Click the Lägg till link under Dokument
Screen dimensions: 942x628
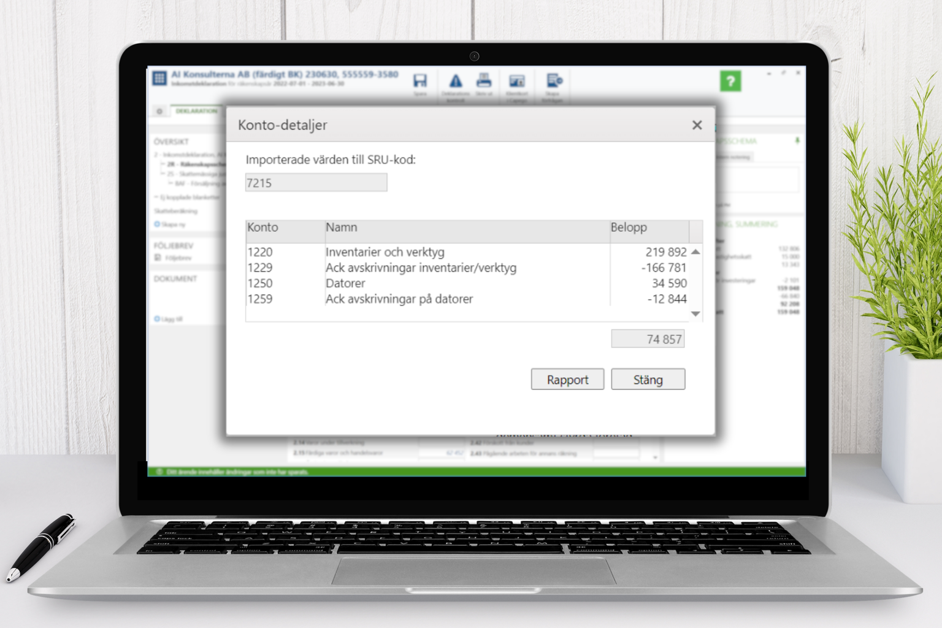pyautogui.click(x=172, y=319)
